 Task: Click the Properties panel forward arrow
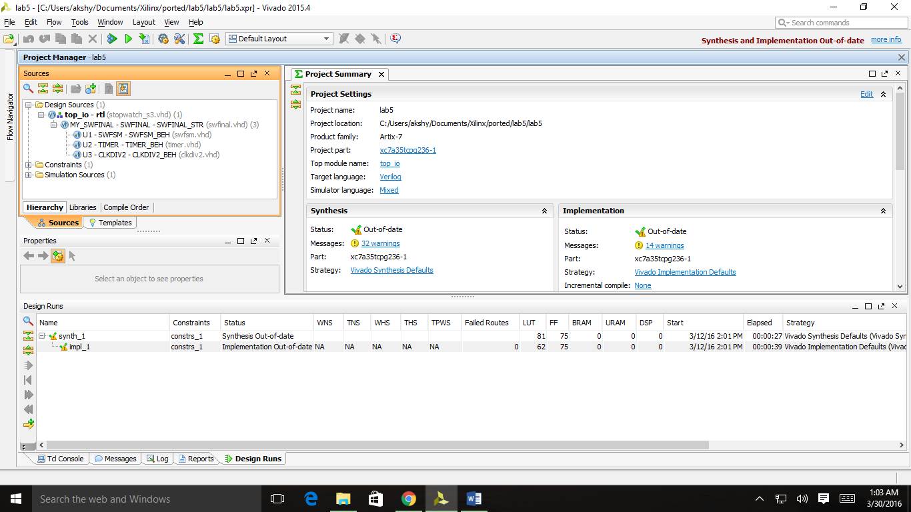tap(43, 256)
